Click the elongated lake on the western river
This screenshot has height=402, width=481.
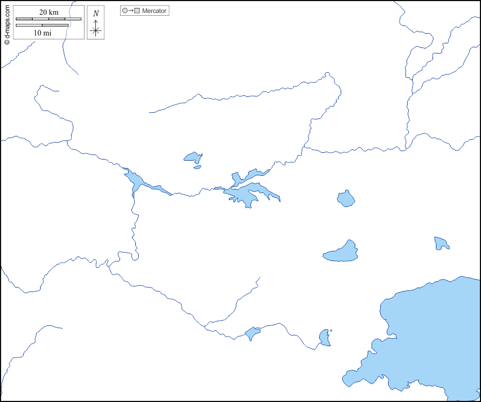135,180
